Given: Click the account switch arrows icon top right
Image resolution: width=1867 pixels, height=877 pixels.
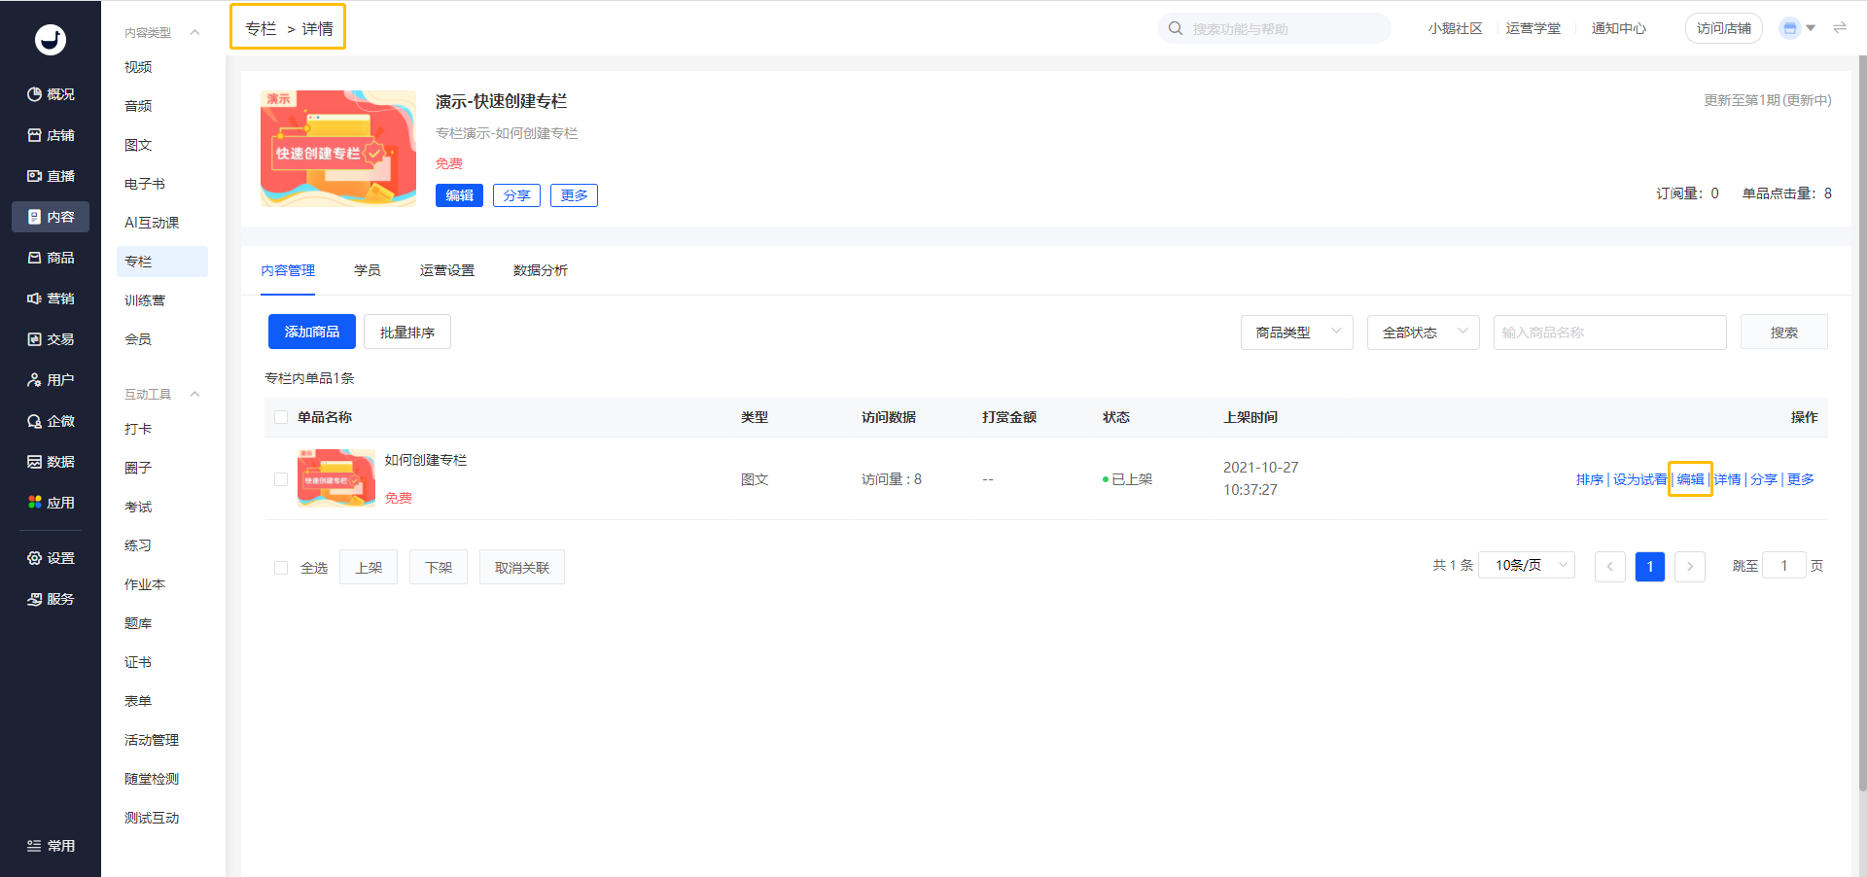Looking at the screenshot, I should (1839, 28).
